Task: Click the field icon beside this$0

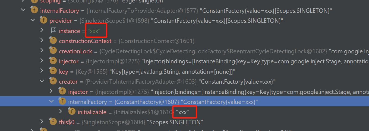Action: [53, 122]
